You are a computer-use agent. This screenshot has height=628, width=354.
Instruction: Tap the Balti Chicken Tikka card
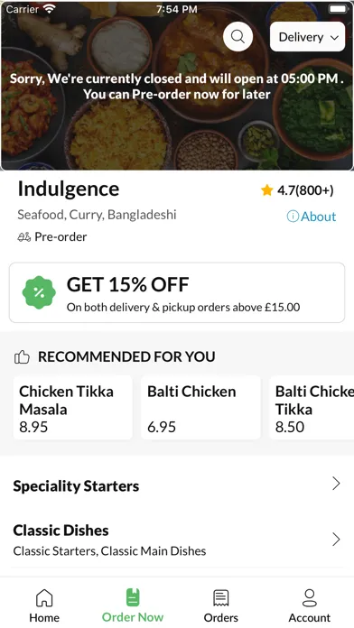(x=312, y=408)
